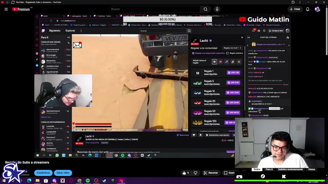Expand Mostrar más in followed channels
This screenshot has width=328, height=184.
click(x=46, y=117)
